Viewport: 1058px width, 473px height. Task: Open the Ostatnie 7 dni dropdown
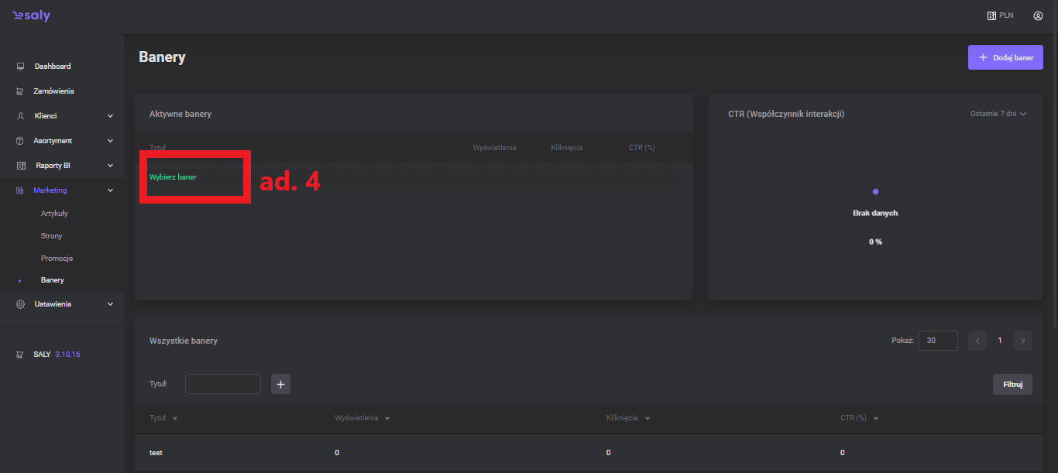pos(998,114)
